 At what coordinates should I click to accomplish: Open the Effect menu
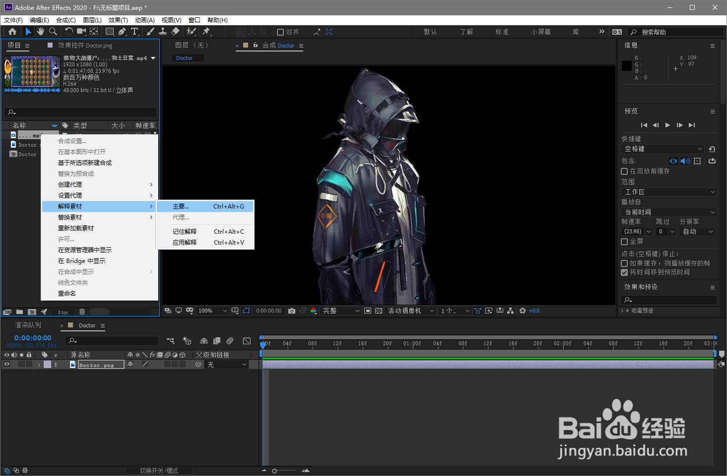pos(118,20)
